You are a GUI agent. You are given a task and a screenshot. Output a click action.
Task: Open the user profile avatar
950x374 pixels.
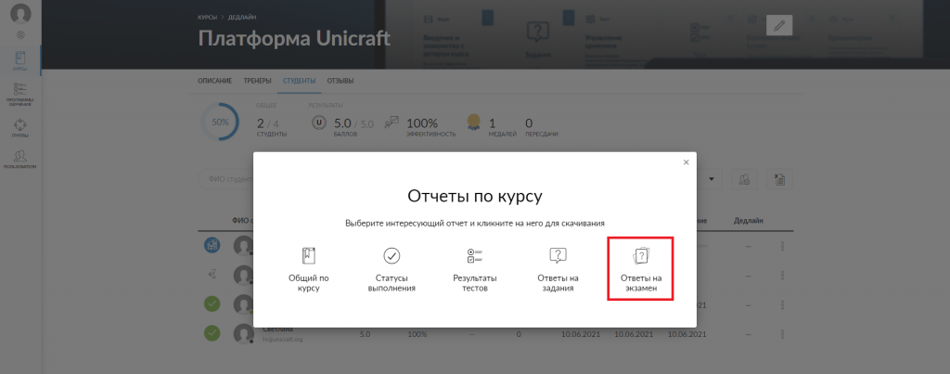[20, 13]
